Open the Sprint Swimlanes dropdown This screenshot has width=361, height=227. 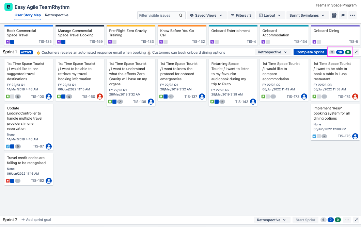coord(308,15)
